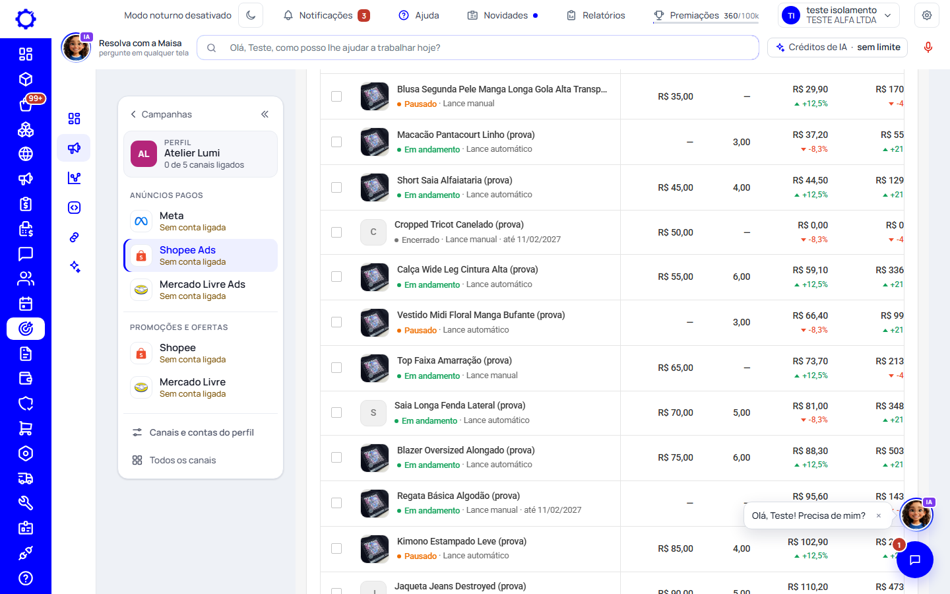Open the shopping cart icon in sidebar

[x=26, y=428]
